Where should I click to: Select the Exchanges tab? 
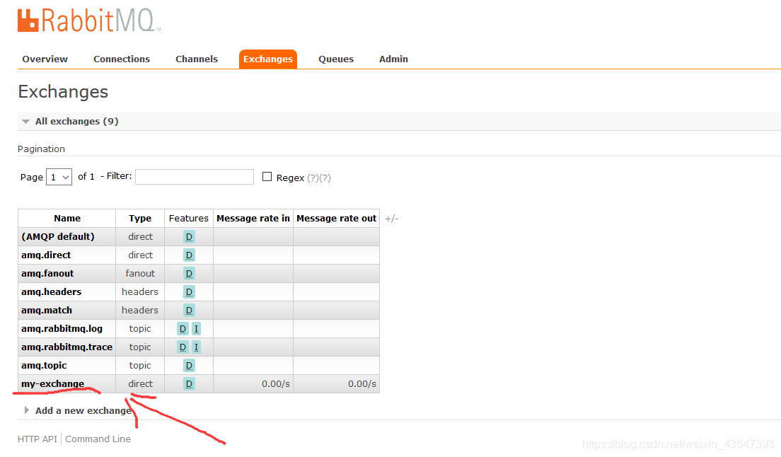click(x=268, y=59)
